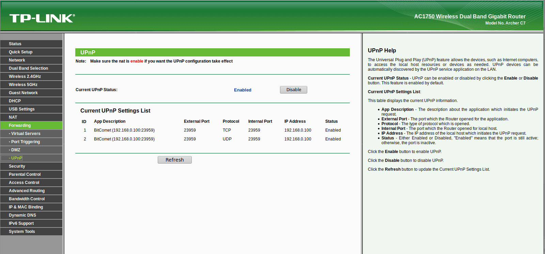Click the red 'enable' word in note
The image size is (545, 254).
pyautogui.click(x=137, y=61)
